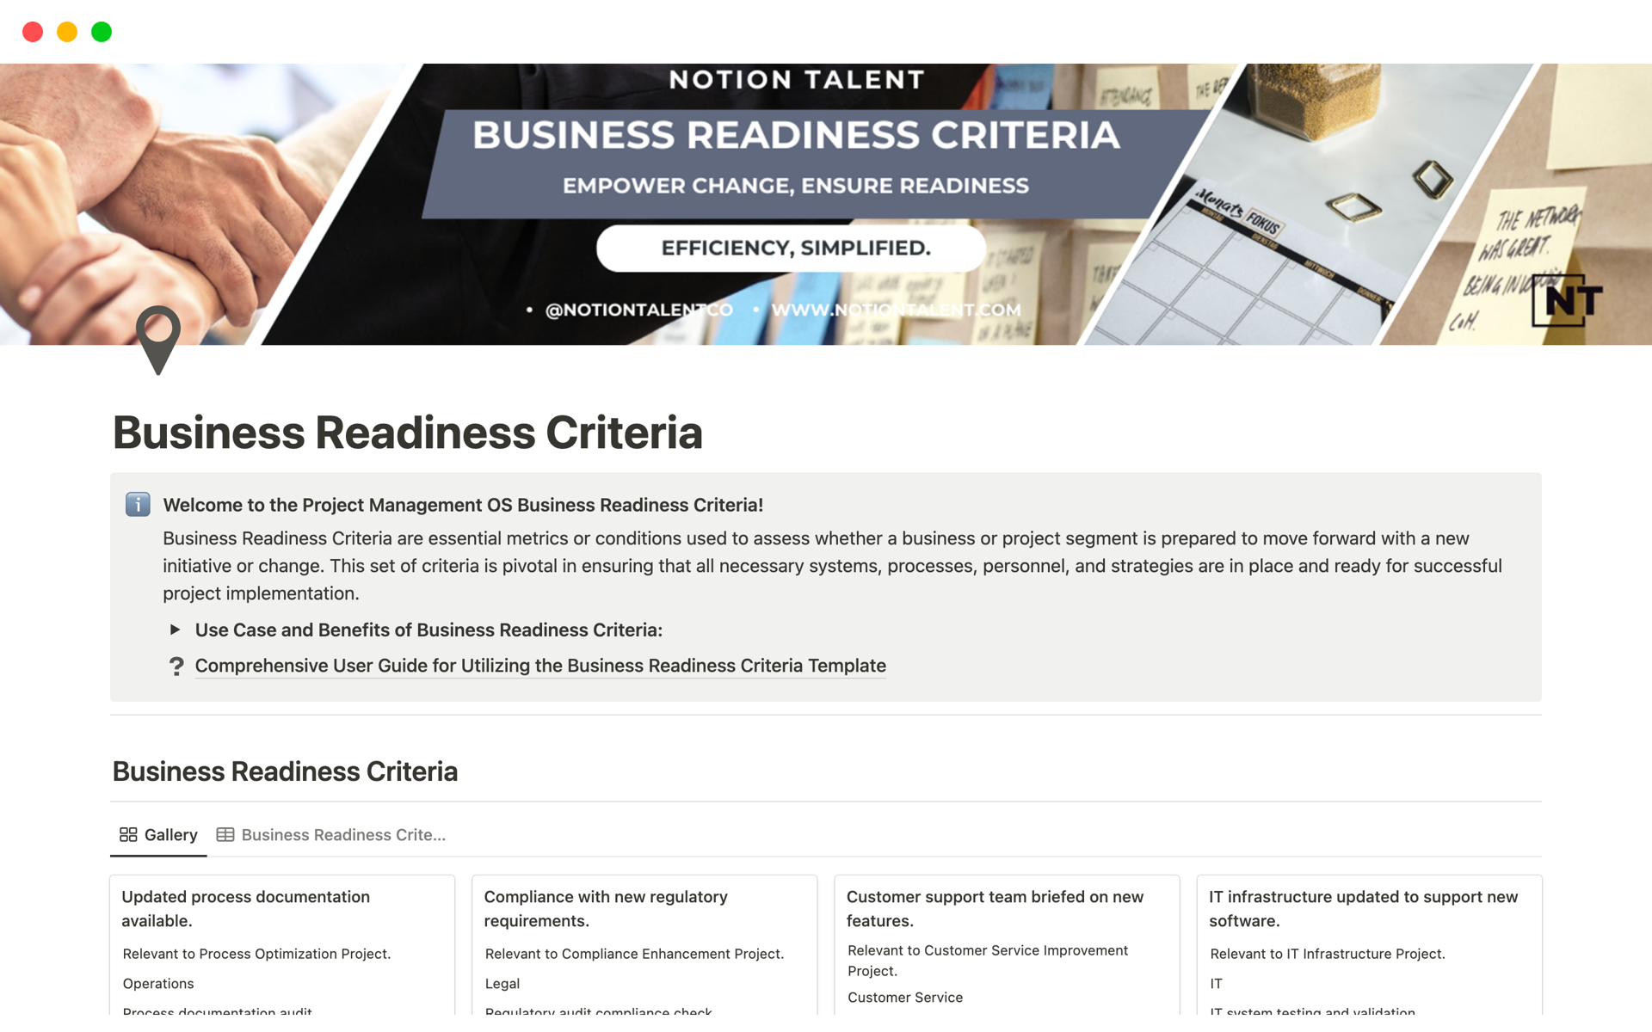Click the NT logo on banner

click(1569, 301)
